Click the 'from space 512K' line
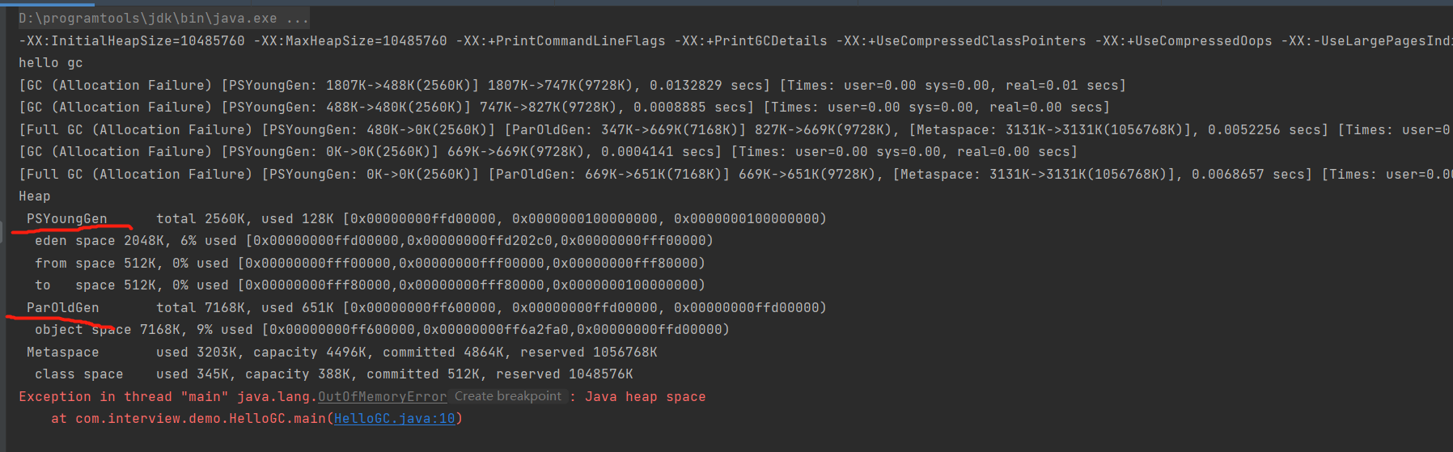Image resolution: width=1453 pixels, height=452 pixels. 370,264
